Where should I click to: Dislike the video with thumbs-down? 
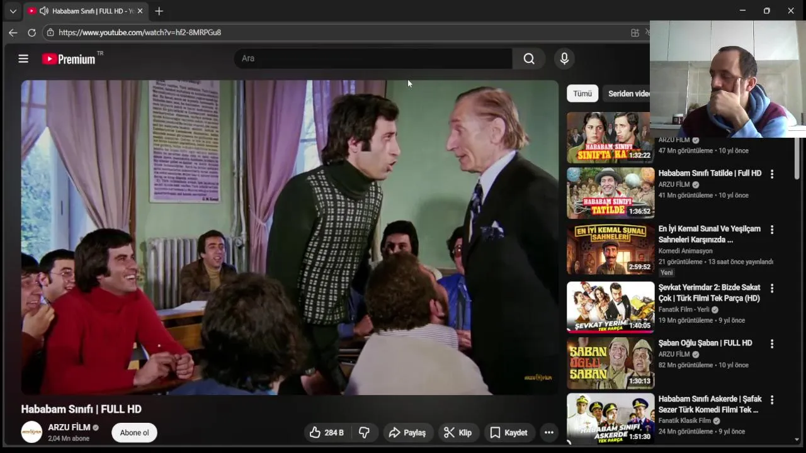pos(364,432)
